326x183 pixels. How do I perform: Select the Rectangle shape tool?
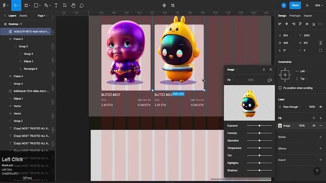tap(36, 6)
